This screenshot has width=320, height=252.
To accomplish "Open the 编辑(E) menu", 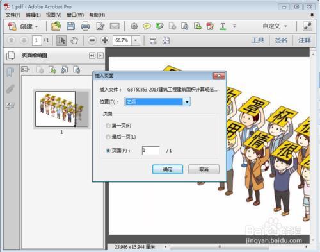I will [x=33, y=15].
